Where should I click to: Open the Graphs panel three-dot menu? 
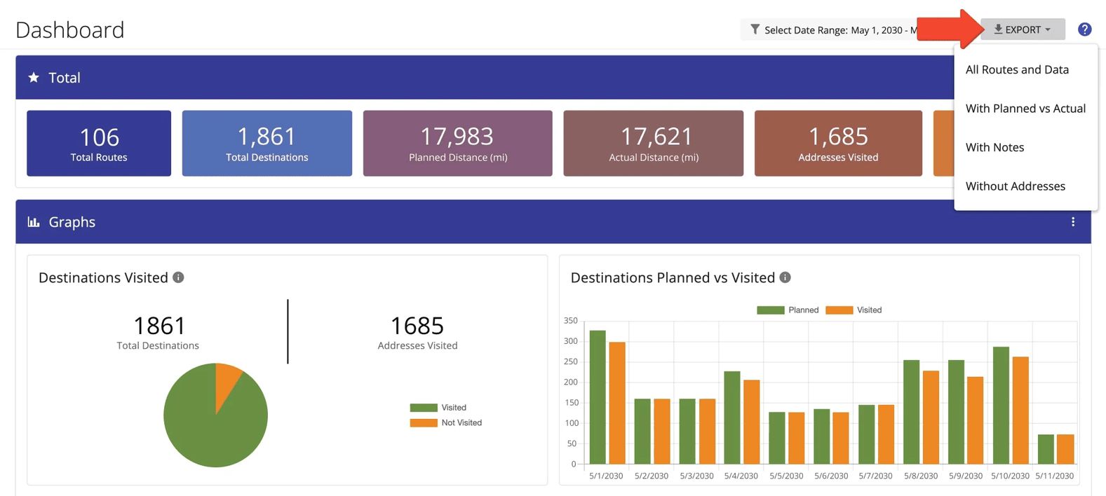click(1073, 222)
